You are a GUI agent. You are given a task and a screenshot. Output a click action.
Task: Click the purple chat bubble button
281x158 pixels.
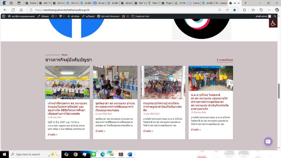click(268, 142)
